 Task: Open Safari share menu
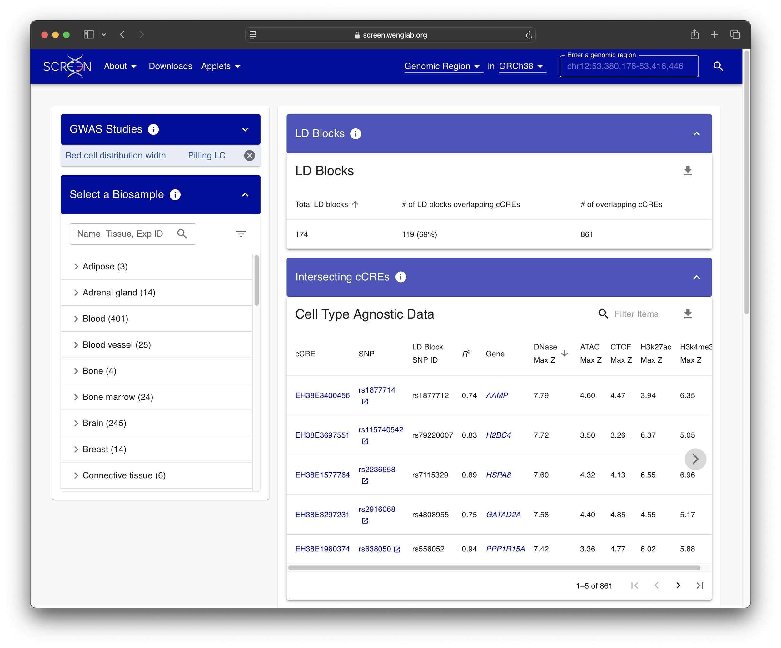click(x=694, y=35)
